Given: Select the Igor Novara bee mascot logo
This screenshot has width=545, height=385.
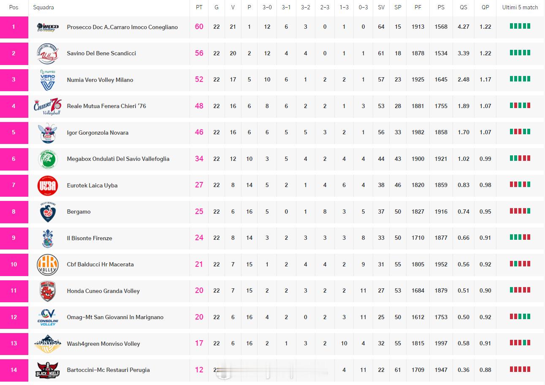Looking at the screenshot, I should click(x=48, y=133).
